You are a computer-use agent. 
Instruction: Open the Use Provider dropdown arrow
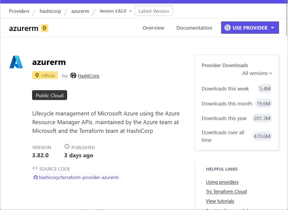(x=273, y=28)
